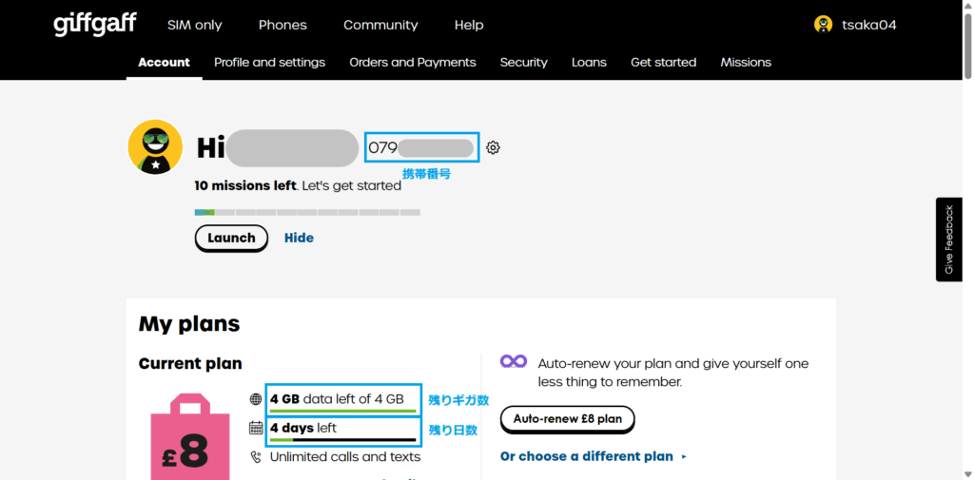Open the Get started tab
Viewport: 974px width, 480px height.
pos(663,62)
